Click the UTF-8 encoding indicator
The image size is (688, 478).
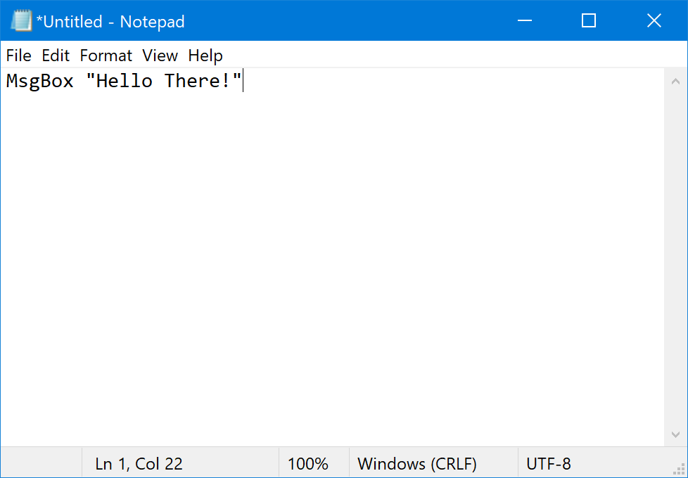(549, 464)
